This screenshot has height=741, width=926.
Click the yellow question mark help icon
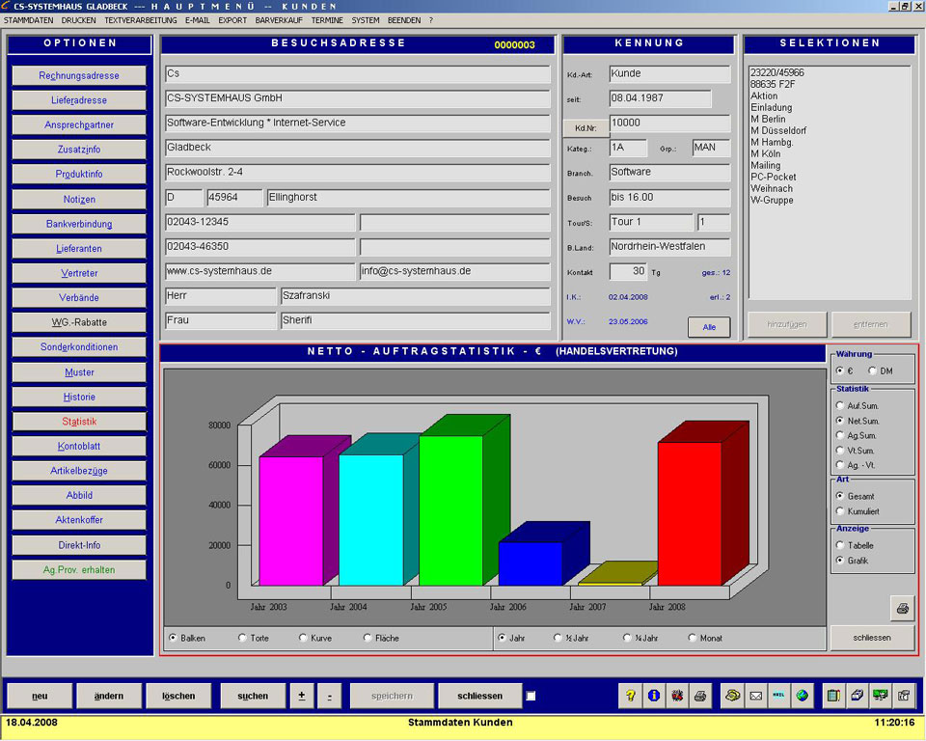(631, 696)
